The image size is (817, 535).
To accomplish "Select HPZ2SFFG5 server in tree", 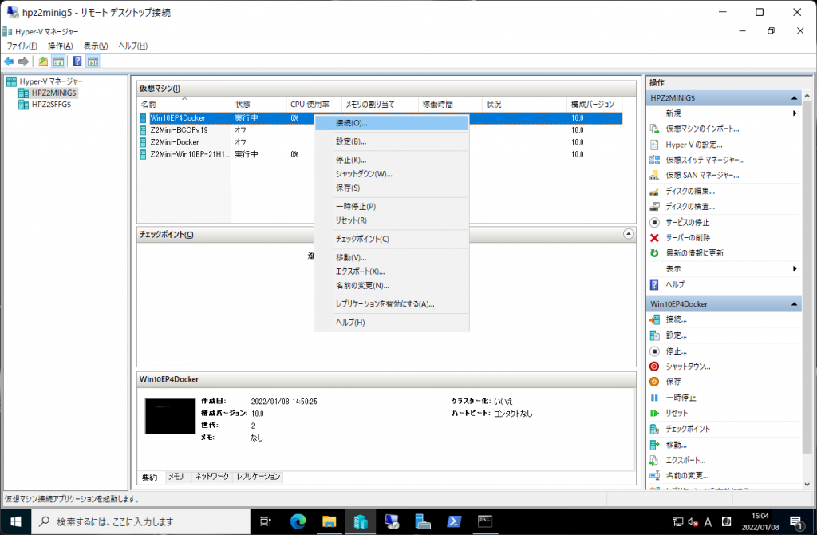I will pos(51,105).
